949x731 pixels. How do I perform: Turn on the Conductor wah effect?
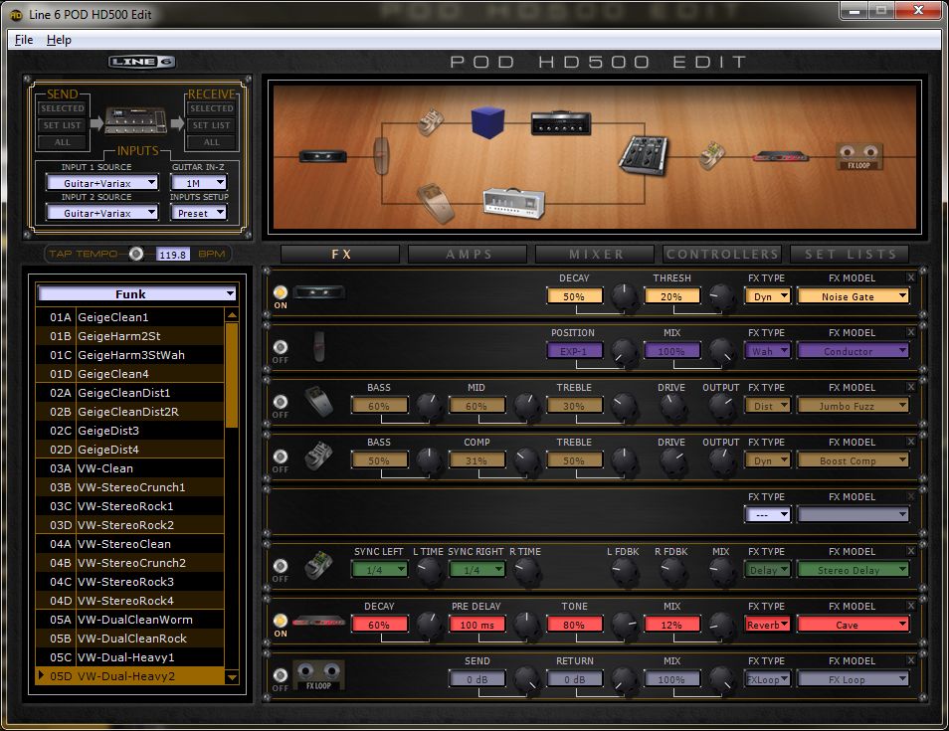pyautogui.click(x=281, y=347)
